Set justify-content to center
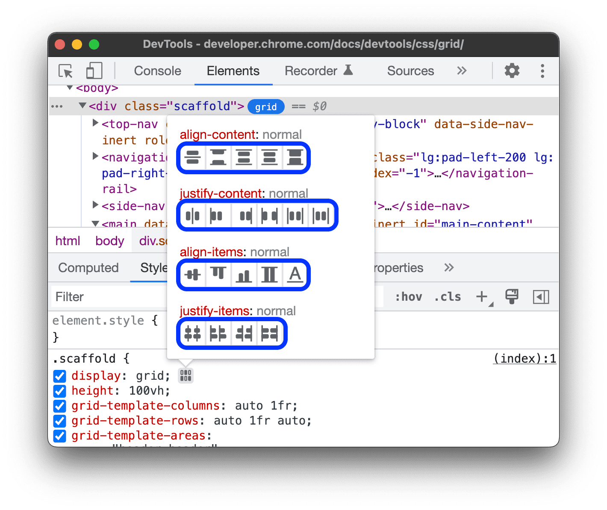The image size is (607, 510). [x=192, y=216]
